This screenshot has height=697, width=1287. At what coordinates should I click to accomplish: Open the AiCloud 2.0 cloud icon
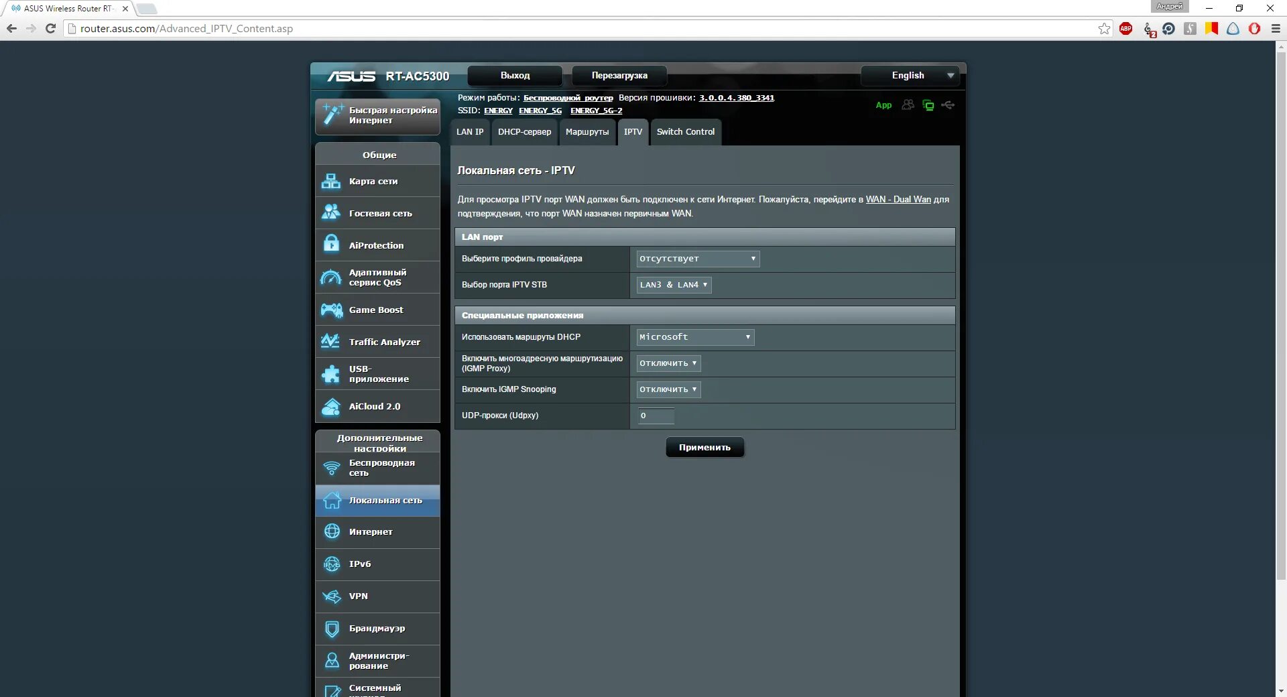pyautogui.click(x=331, y=406)
